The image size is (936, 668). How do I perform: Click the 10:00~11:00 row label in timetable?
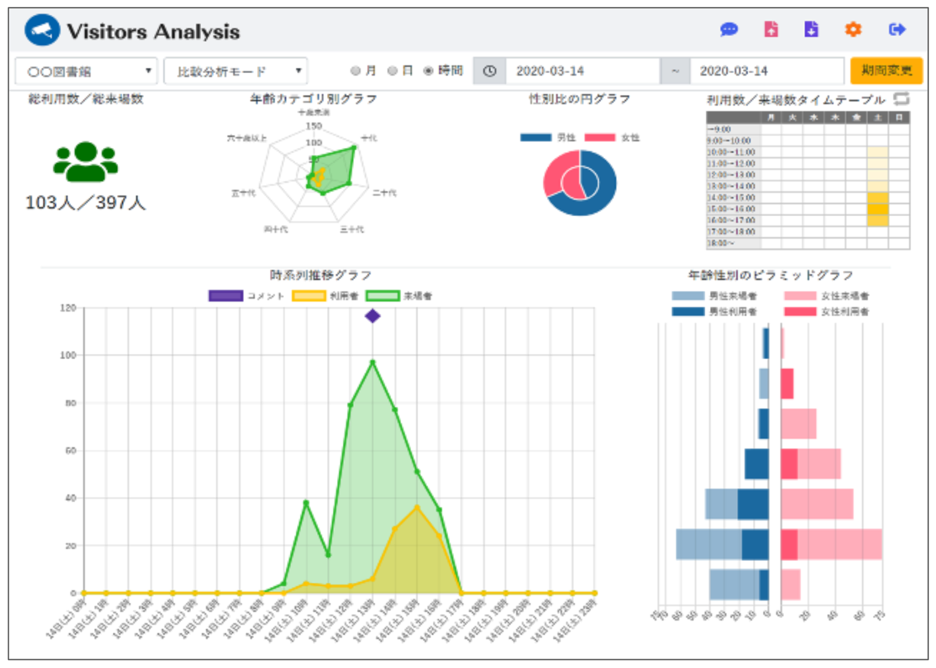733,152
